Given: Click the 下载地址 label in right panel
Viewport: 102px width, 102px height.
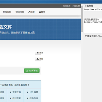Looking at the screenshot, I should pyautogui.click(x=89, y=6).
